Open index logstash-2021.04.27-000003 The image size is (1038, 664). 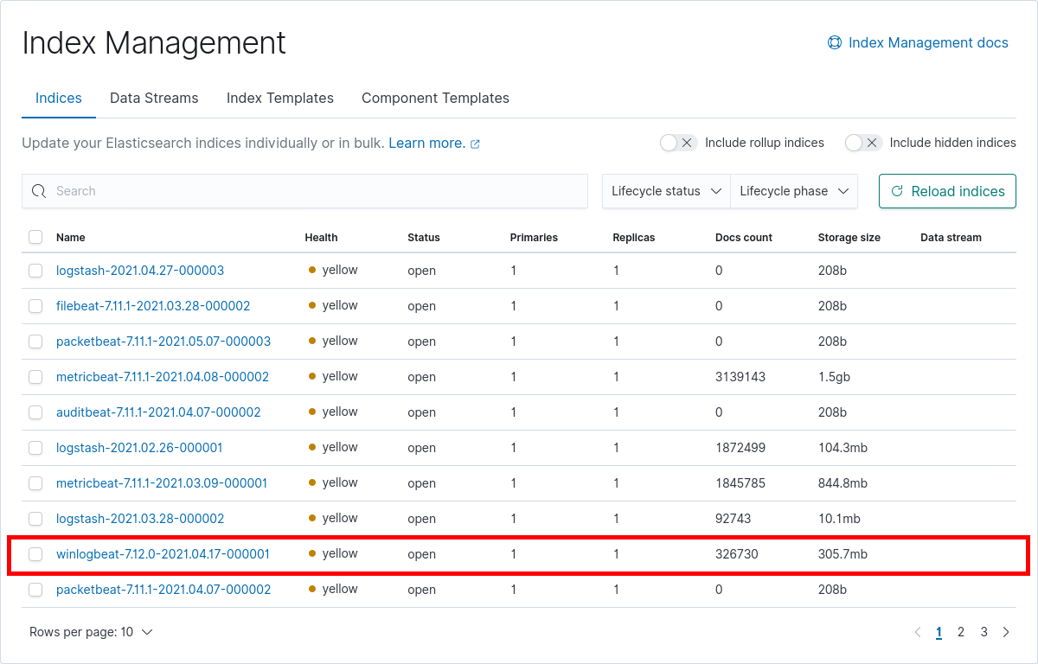[140, 271]
